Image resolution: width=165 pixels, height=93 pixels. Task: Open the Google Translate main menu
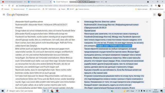(4, 14)
